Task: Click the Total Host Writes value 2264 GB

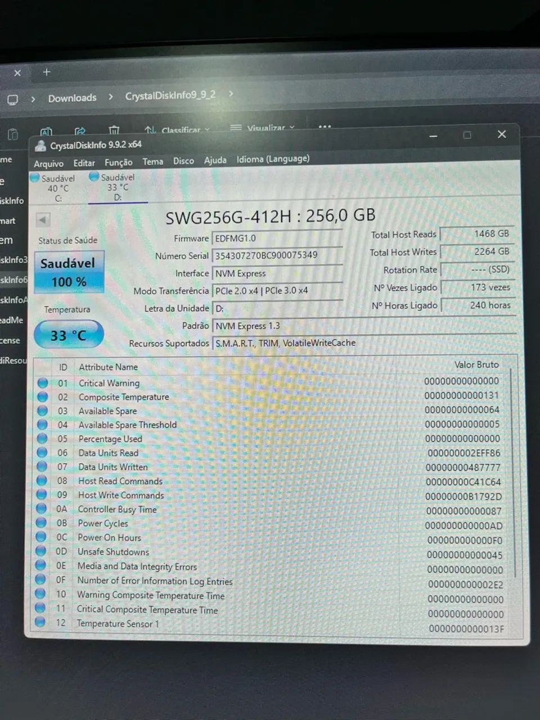Action: click(x=477, y=251)
